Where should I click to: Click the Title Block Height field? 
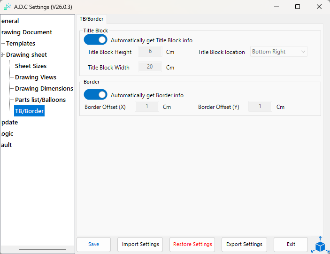tap(150, 52)
